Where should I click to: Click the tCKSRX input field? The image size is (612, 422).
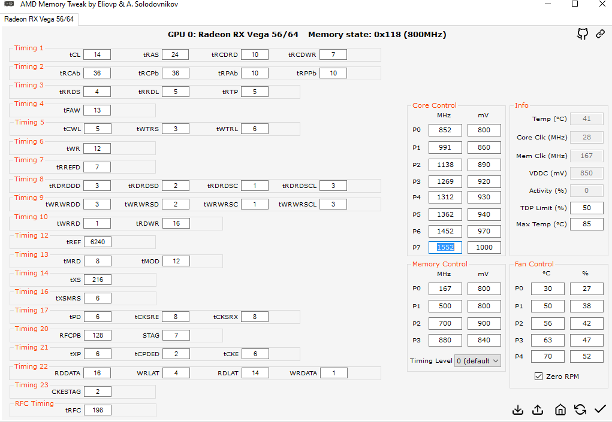tap(255, 317)
